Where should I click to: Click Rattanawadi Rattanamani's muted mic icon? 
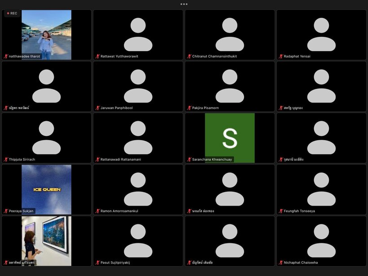(x=97, y=159)
